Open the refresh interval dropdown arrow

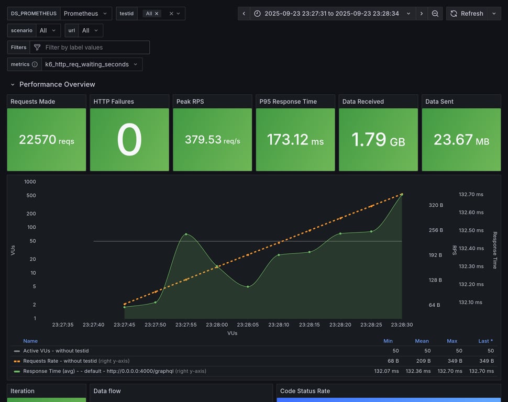(x=494, y=14)
